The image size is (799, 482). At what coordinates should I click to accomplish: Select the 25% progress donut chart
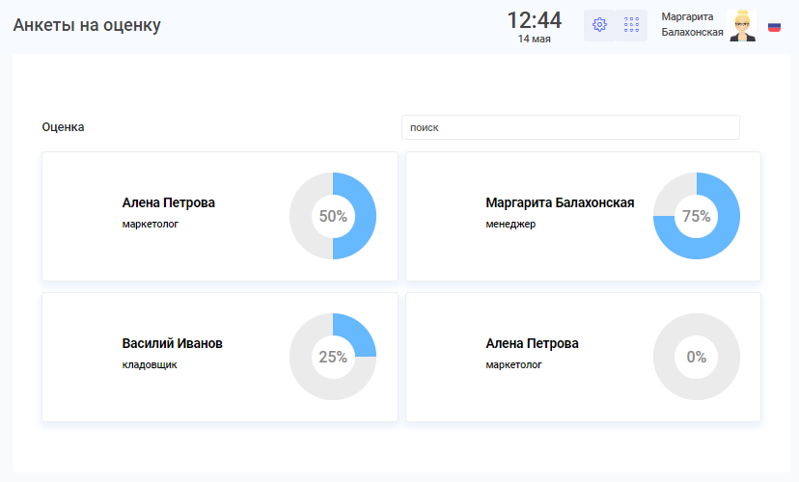(x=333, y=357)
